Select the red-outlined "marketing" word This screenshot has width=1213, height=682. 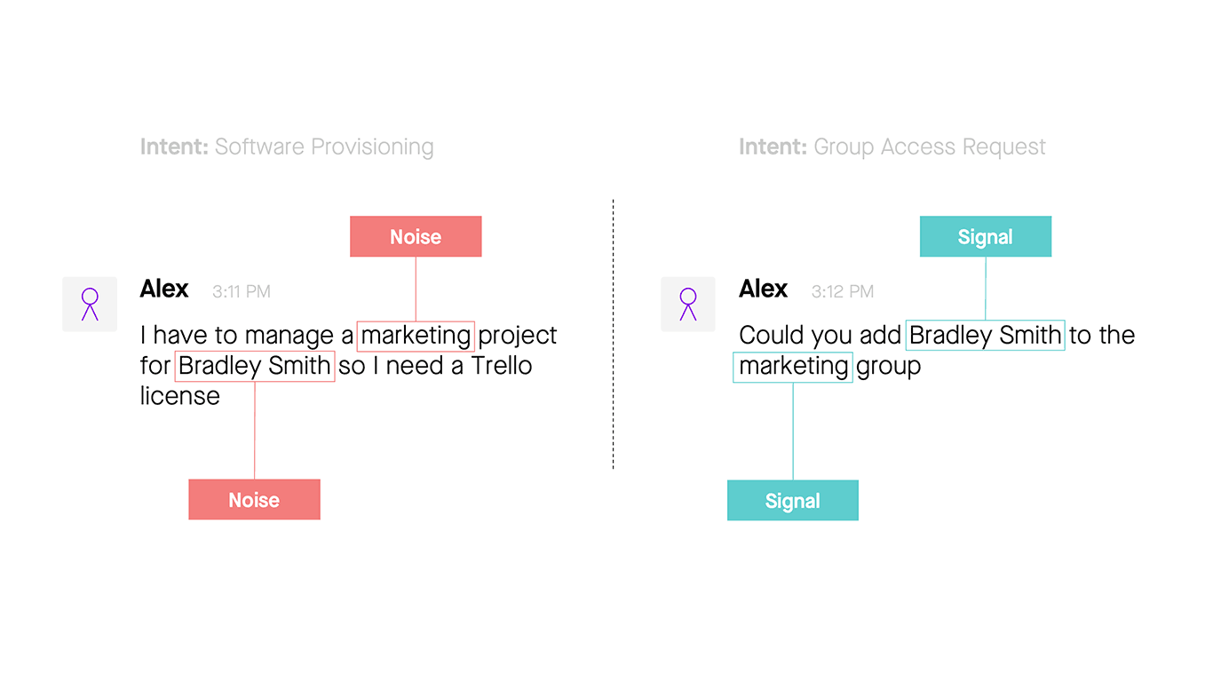(416, 336)
